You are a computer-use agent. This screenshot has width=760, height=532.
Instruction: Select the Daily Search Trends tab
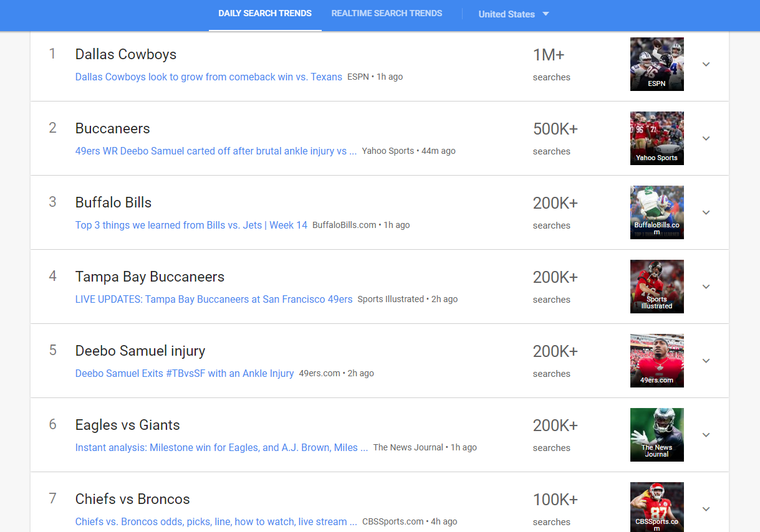(265, 13)
